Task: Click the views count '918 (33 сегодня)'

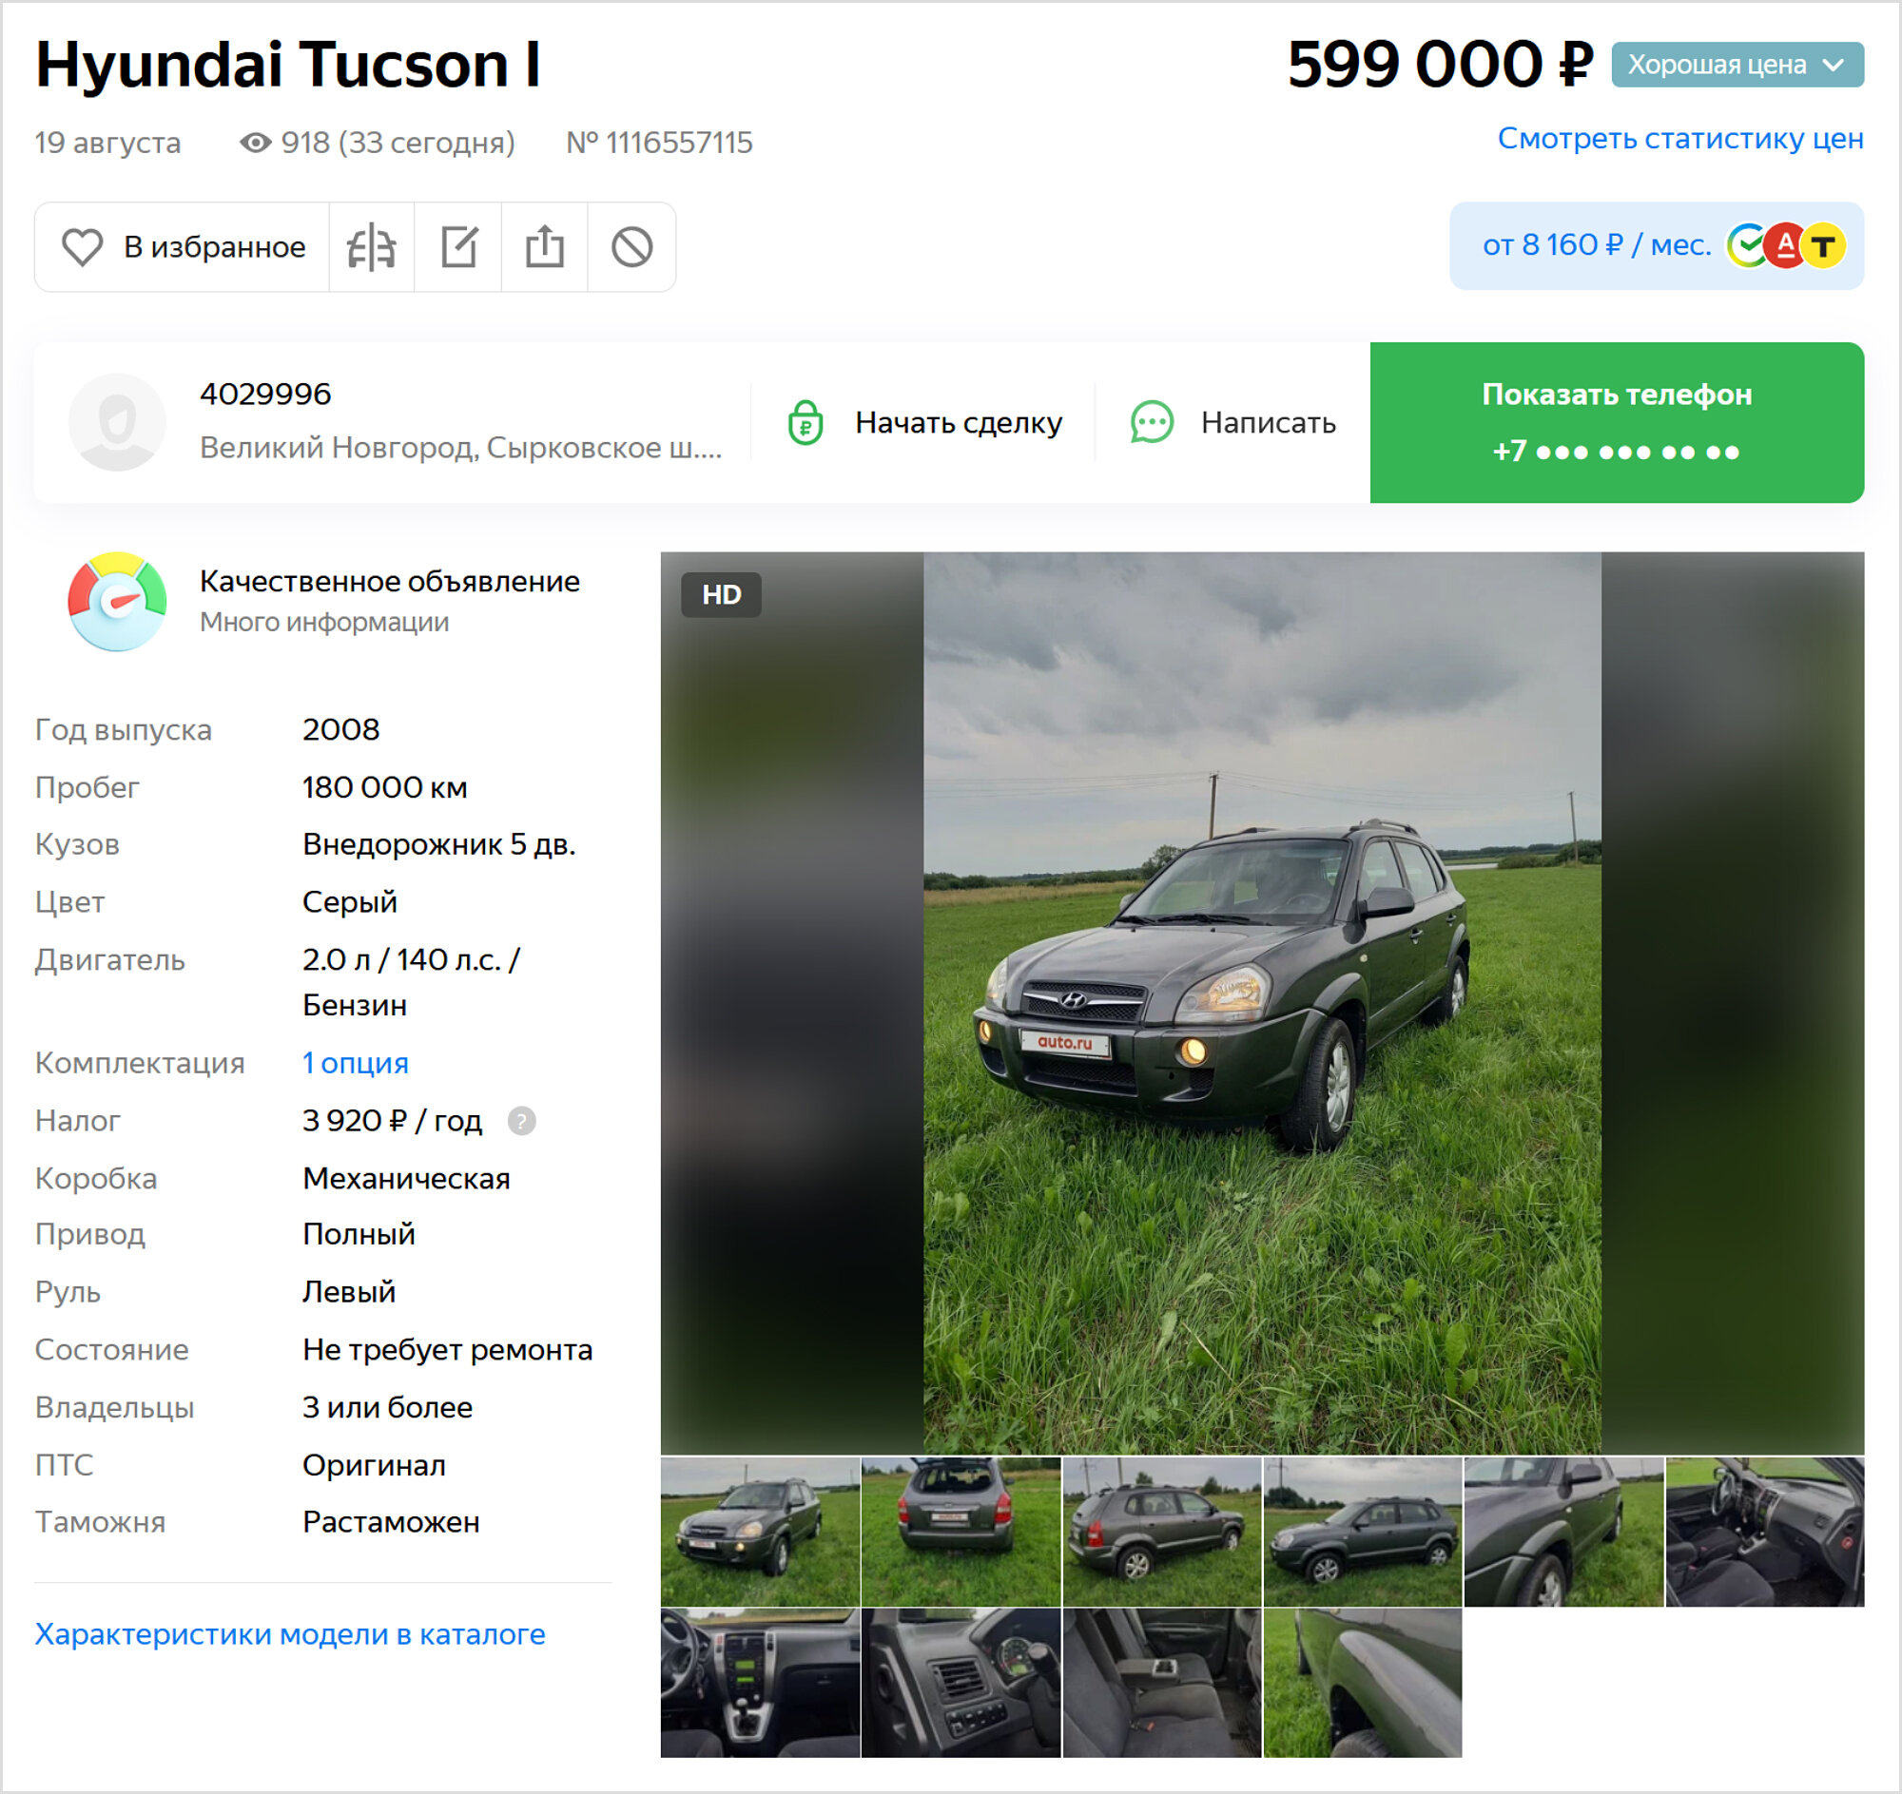Action: point(398,143)
